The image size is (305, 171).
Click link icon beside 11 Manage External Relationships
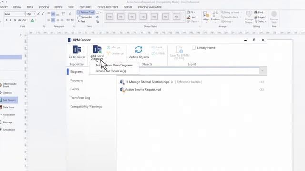262,82
